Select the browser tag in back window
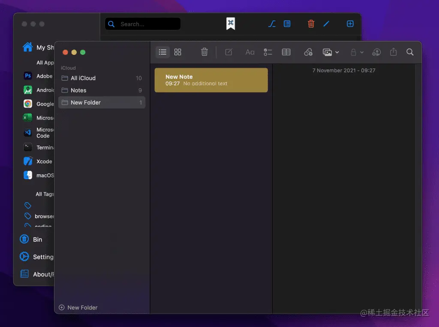 point(39,216)
